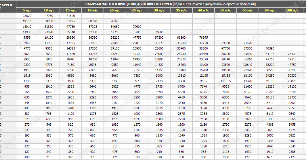Select the 18 м/с column header

coord(93,10)
